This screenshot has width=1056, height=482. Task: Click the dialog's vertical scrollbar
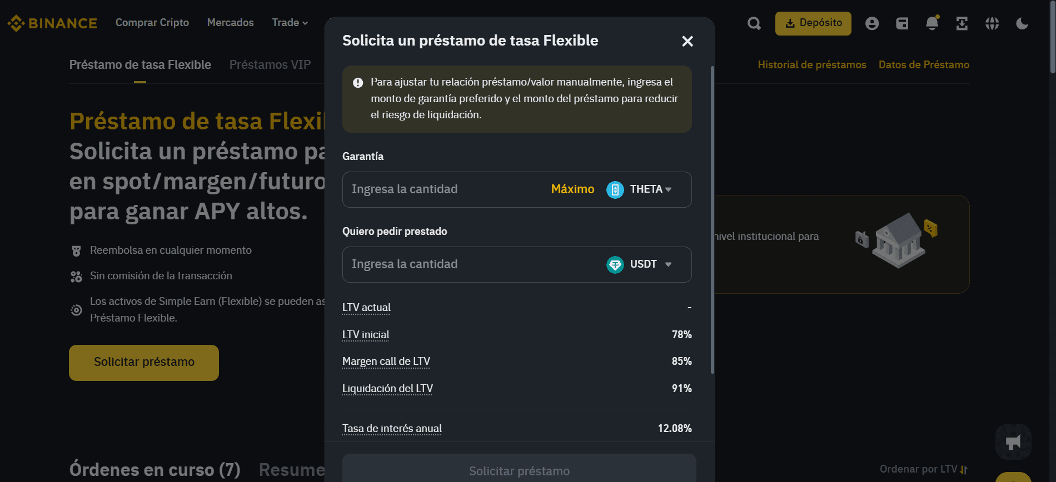click(x=713, y=222)
